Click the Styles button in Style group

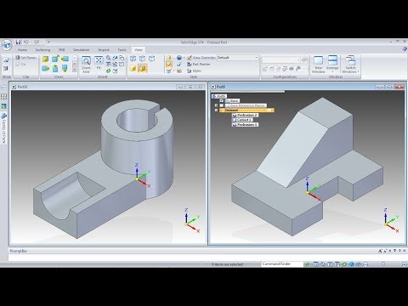(194, 71)
